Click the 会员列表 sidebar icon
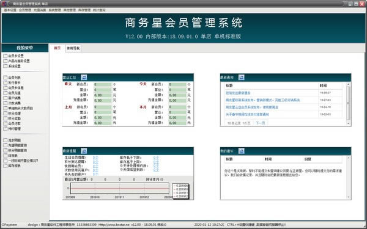 [5, 78]
